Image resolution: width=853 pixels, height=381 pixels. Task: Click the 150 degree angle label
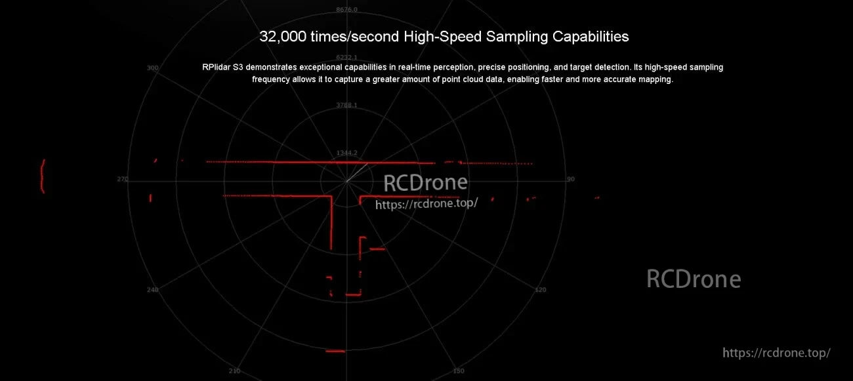click(x=459, y=371)
